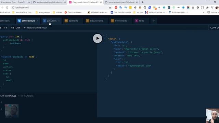Show more bookmarks overflow arrow
This screenshot has width=219, height=123.
(204, 12)
